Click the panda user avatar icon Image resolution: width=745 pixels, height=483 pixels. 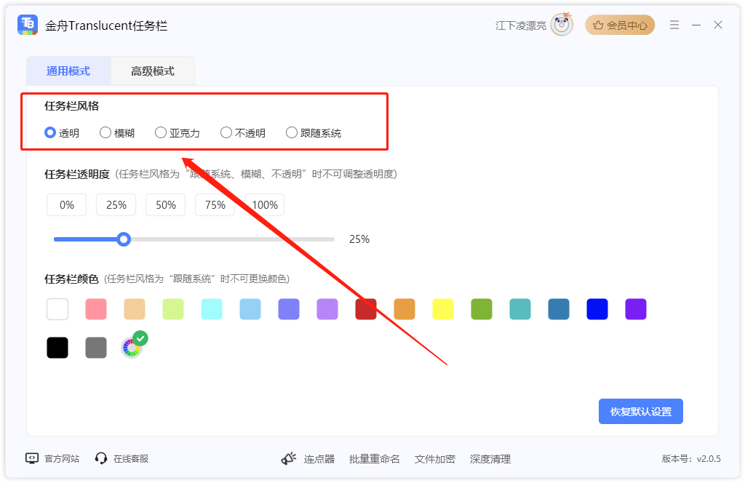click(562, 24)
